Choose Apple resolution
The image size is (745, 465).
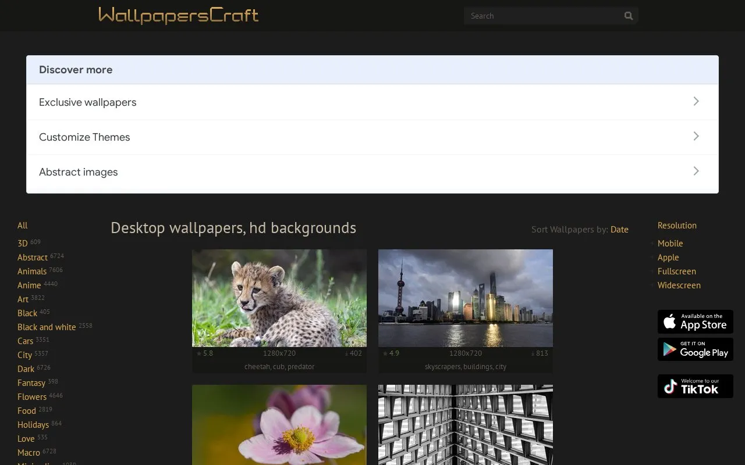[668, 257]
